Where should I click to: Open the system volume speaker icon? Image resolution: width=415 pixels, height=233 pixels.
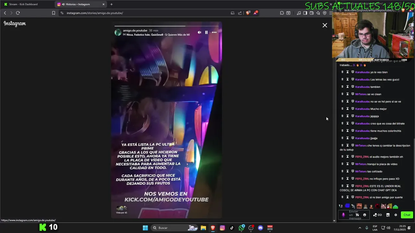388,228
